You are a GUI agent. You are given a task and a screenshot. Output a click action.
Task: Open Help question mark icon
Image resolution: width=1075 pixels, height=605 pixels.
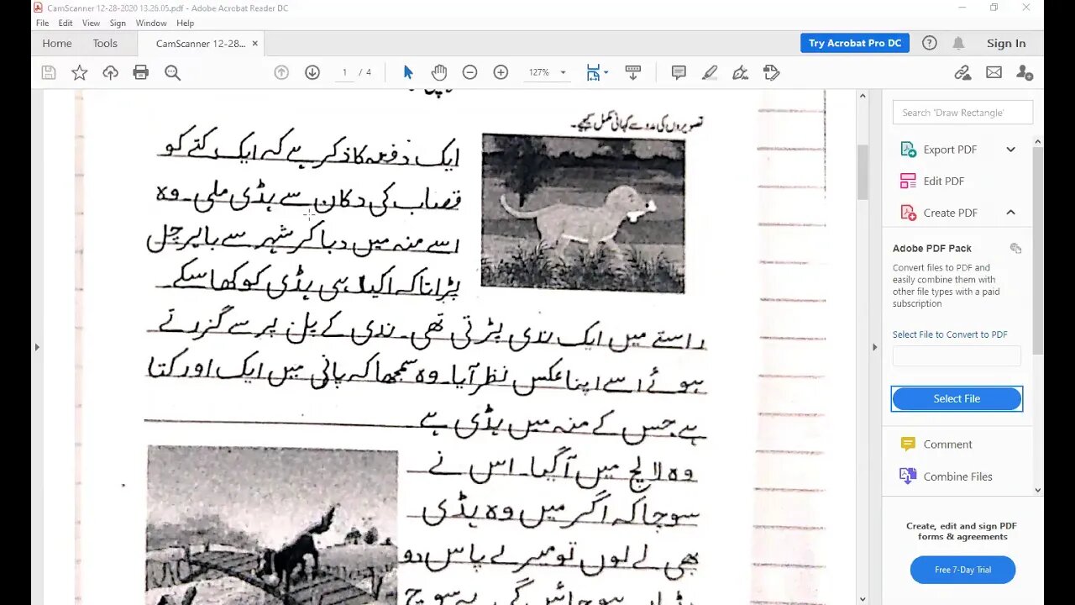tap(929, 43)
